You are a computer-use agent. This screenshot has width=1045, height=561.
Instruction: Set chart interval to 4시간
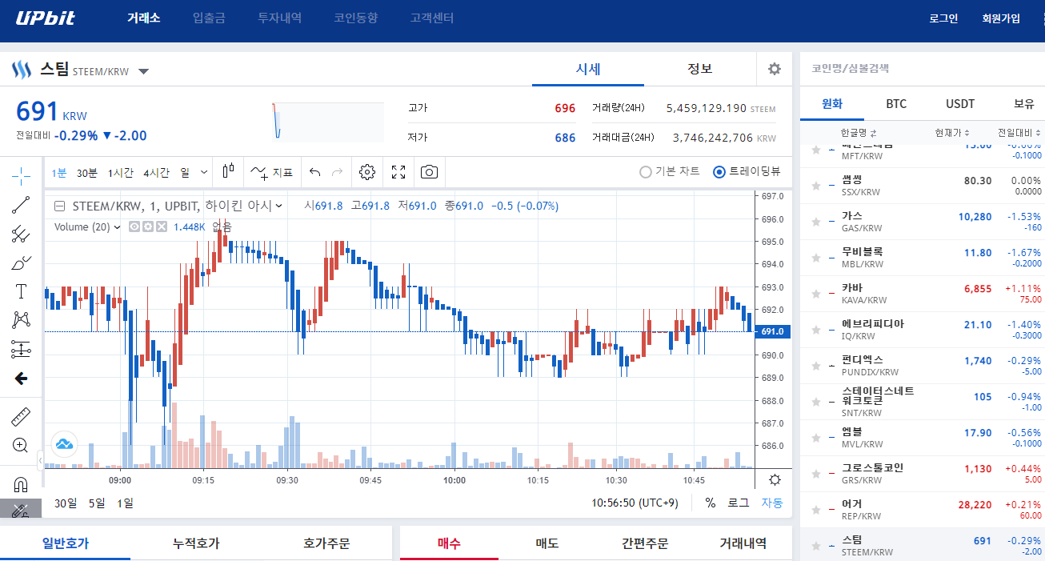[x=156, y=172]
